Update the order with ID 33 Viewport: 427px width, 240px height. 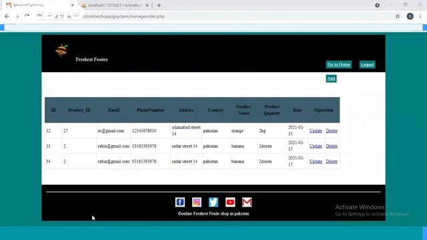316,146
